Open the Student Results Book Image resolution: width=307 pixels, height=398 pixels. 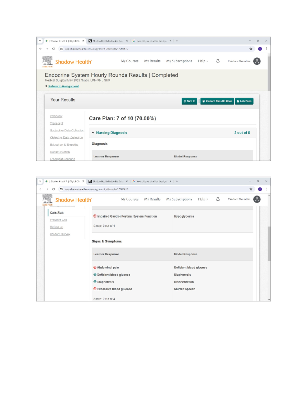tap(217, 101)
